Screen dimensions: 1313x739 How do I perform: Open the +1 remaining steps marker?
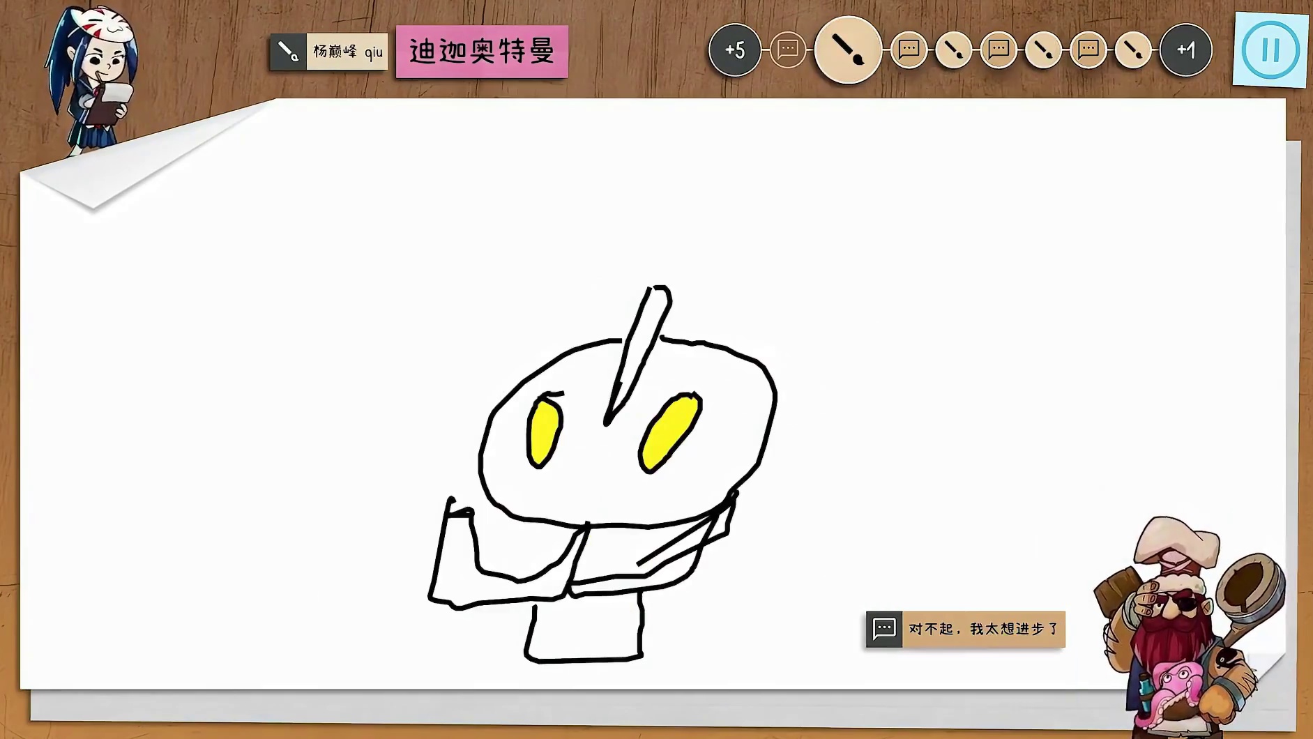1186,49
